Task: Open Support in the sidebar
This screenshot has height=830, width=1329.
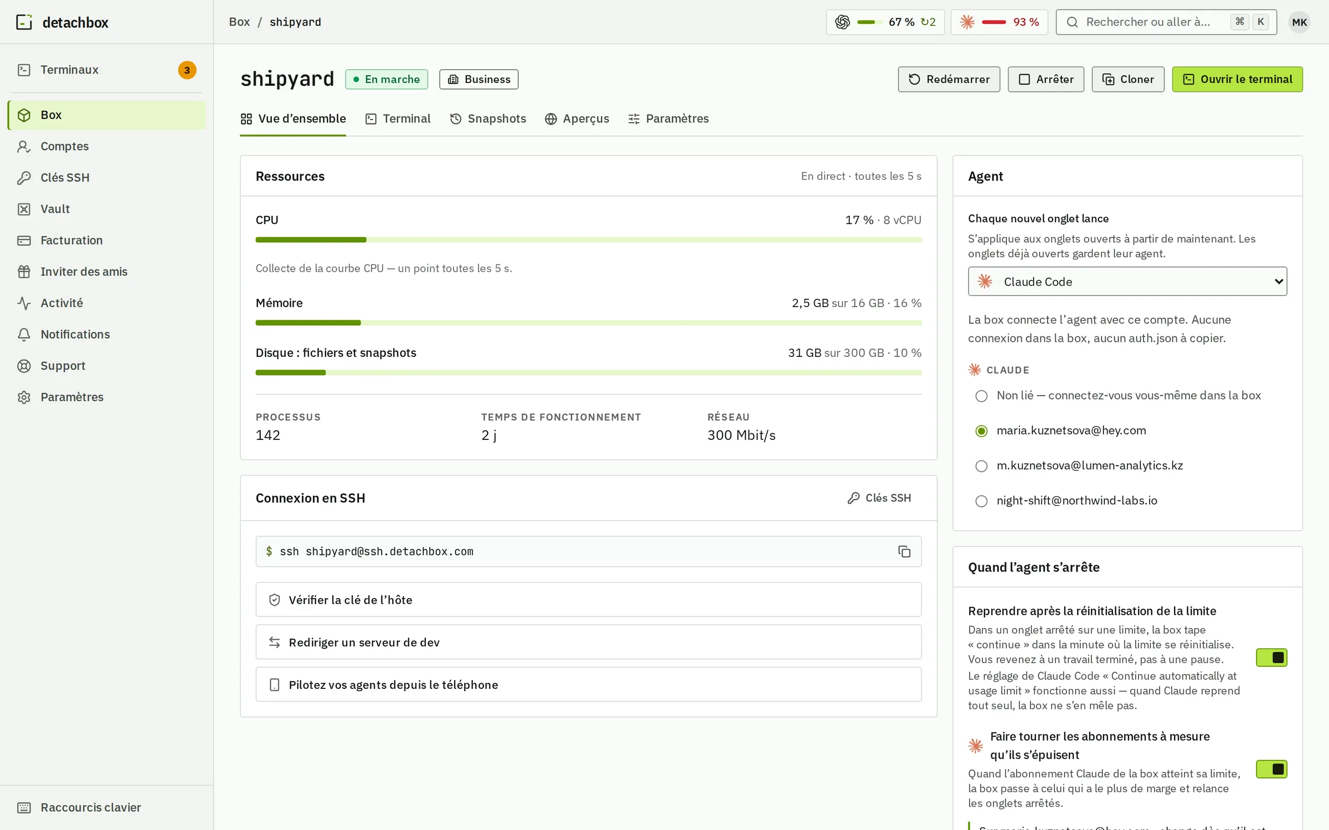Action: click(x=107, y=366)
